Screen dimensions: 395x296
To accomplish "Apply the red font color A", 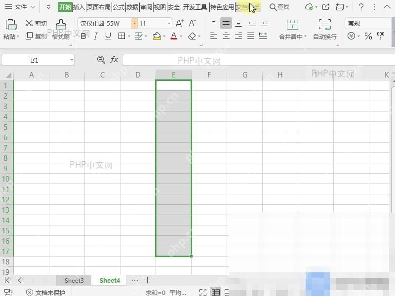I will [x=174, y=36].
